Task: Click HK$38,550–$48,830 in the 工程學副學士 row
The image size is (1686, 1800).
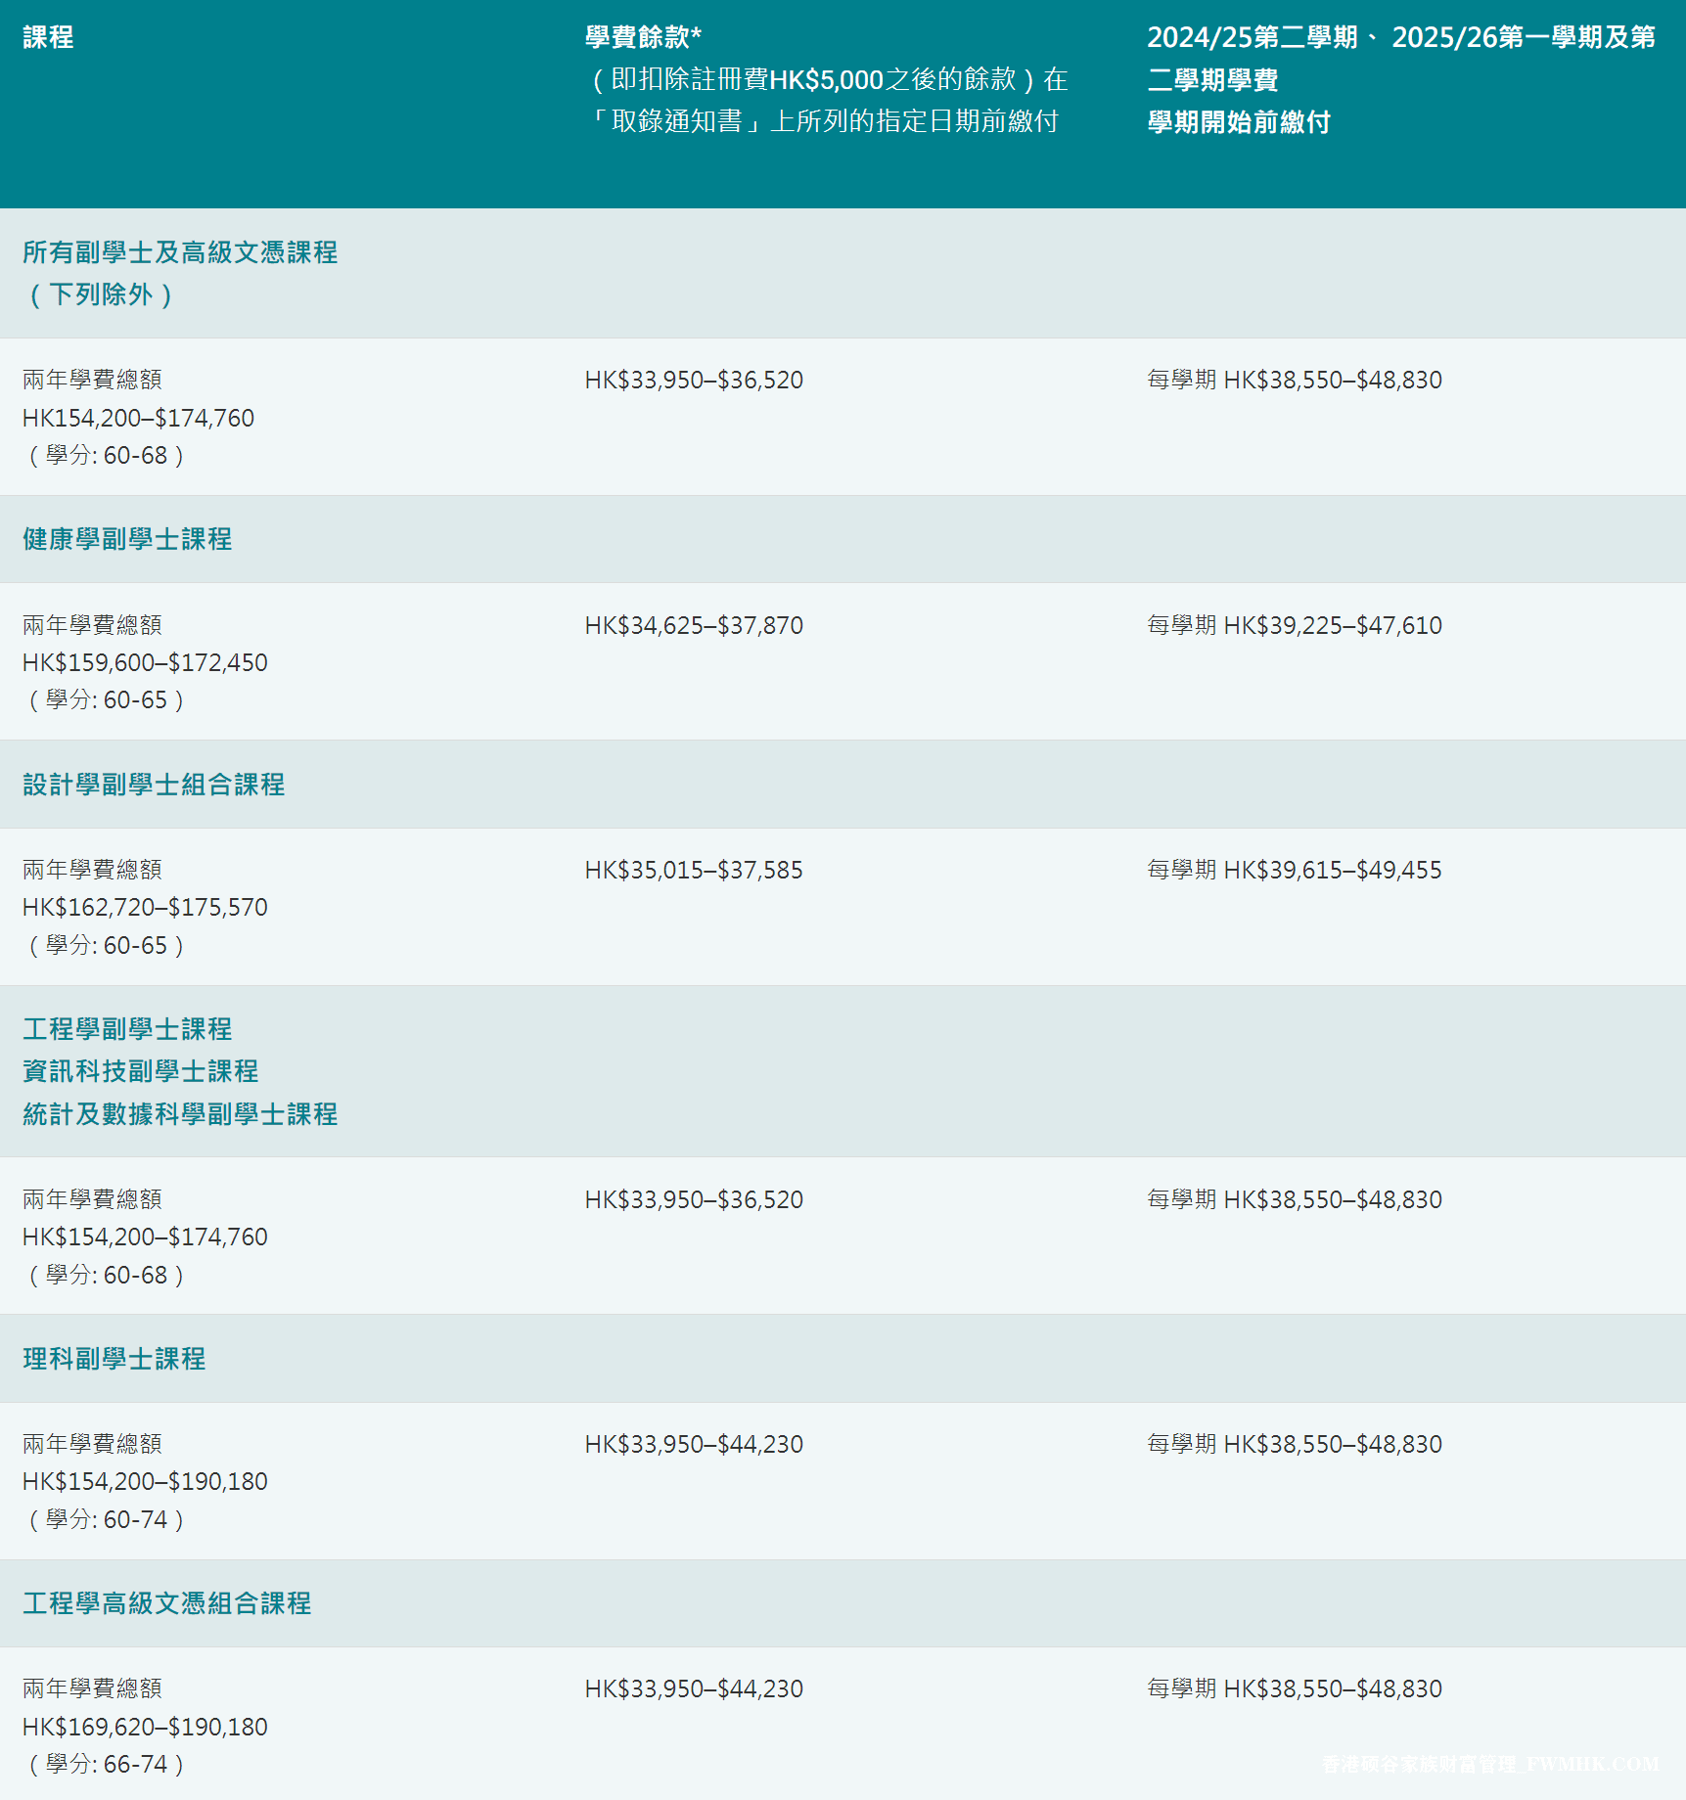Action: [x=1333, y=1199]
